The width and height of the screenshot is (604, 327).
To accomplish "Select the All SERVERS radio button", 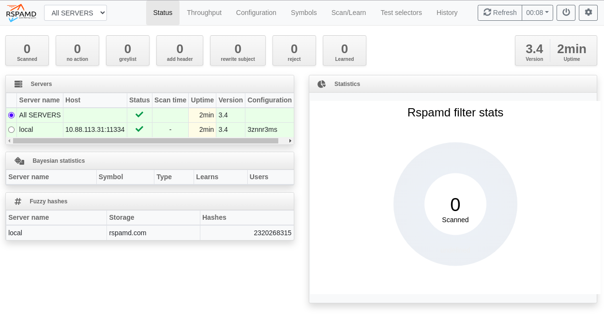I will [12, 115].
